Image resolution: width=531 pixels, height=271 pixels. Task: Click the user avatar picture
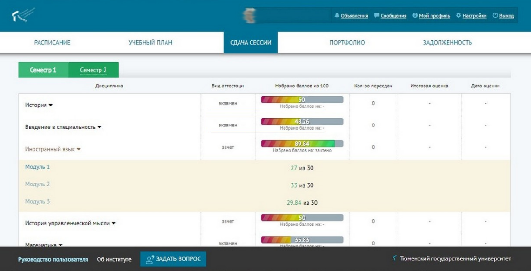[250, 15]
